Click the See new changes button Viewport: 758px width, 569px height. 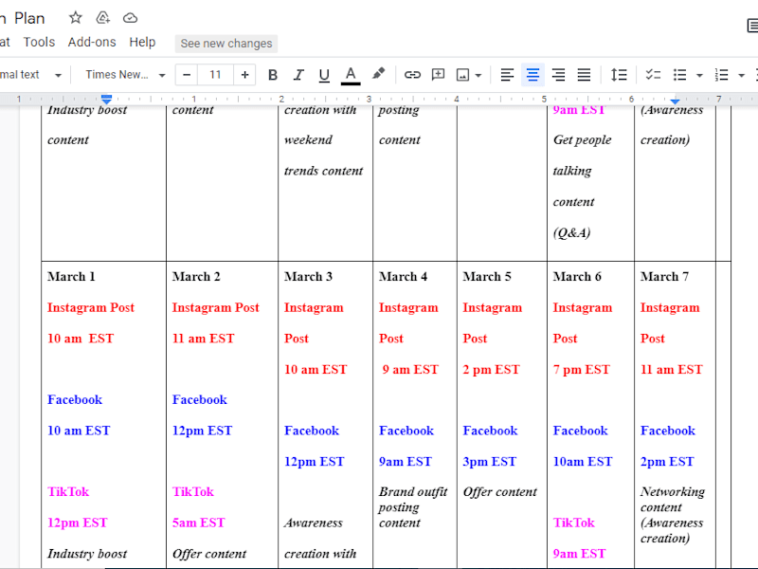pos(226,44)
